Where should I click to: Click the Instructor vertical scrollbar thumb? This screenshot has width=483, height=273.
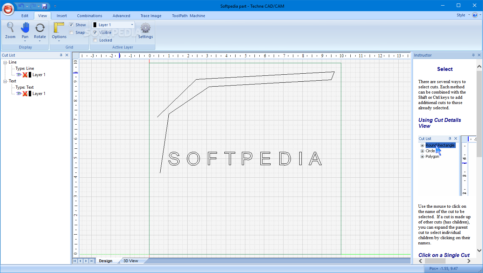(479, 113)
